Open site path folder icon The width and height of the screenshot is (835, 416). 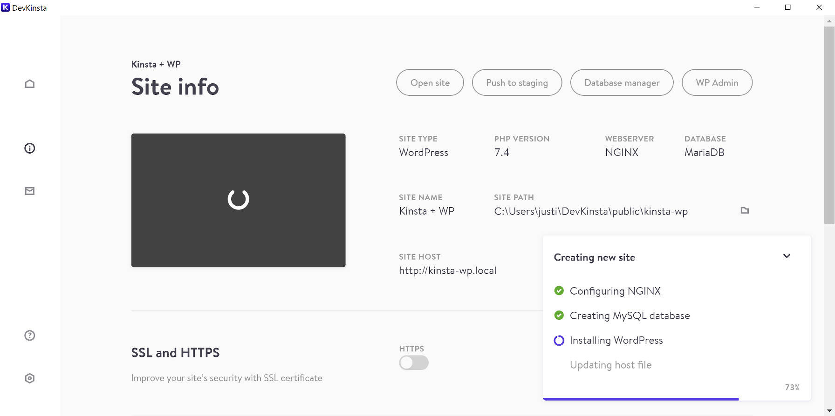[x=745, y=210]
